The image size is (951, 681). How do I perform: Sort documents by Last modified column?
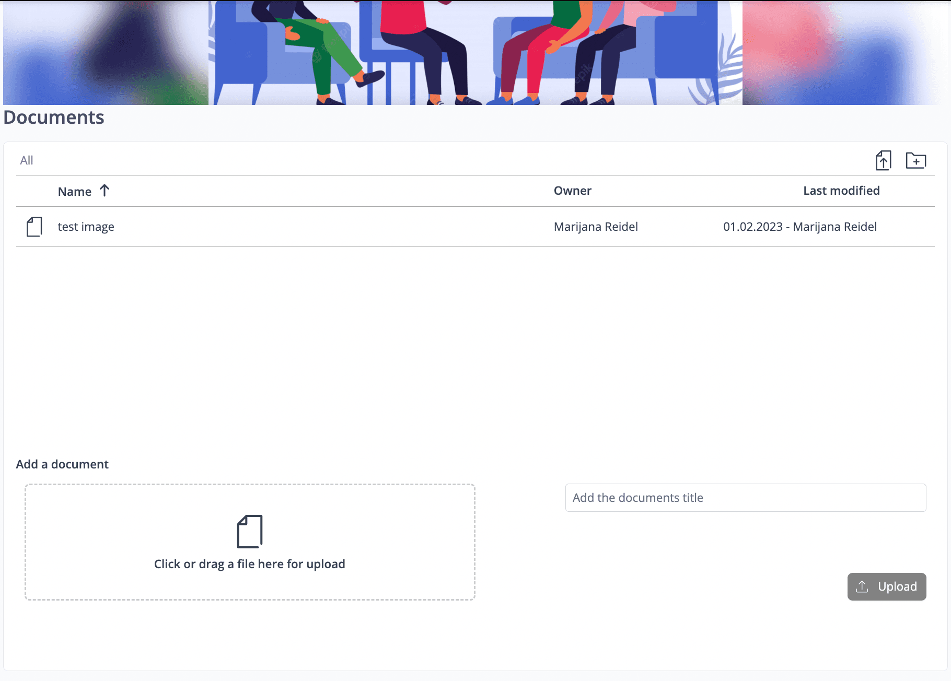(x=841, y=191)
